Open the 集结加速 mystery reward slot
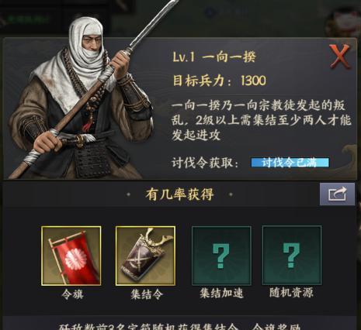This screenshot has height=330, width=361. (221, 256)
